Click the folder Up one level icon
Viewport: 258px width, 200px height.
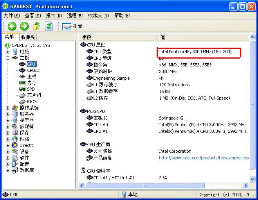click(36, 26)
